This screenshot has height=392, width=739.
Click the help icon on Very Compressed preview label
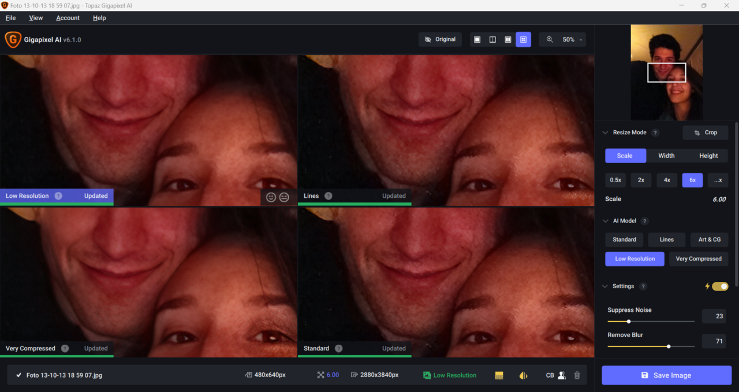point(65,348)
